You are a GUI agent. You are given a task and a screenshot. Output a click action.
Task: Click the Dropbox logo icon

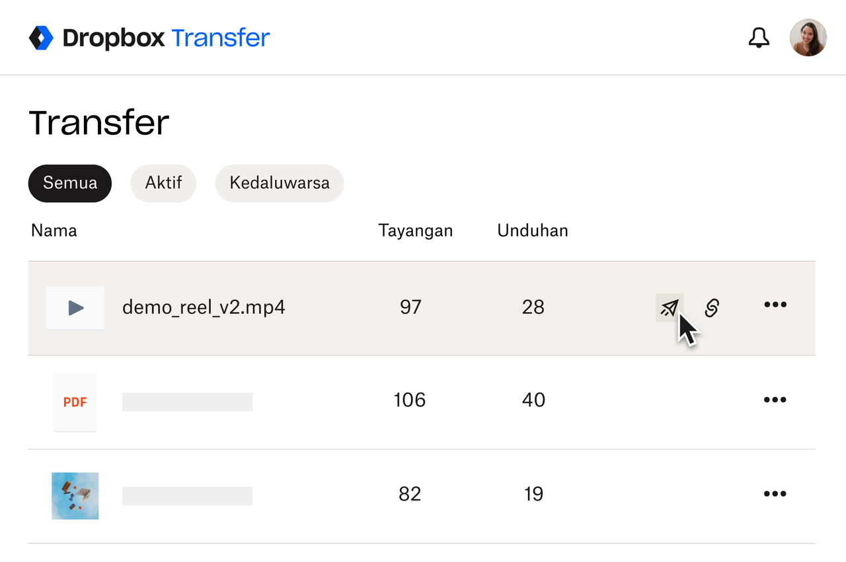coord(42,38)
